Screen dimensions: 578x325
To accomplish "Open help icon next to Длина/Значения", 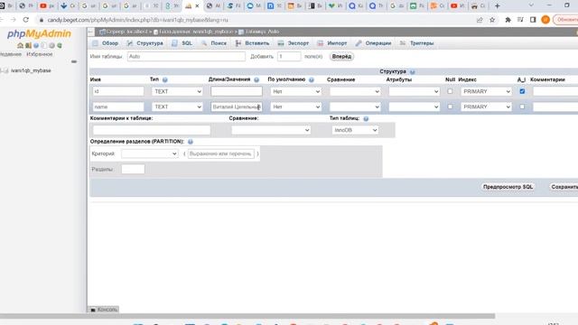I will pyautogui.click(x=256, y=79).
